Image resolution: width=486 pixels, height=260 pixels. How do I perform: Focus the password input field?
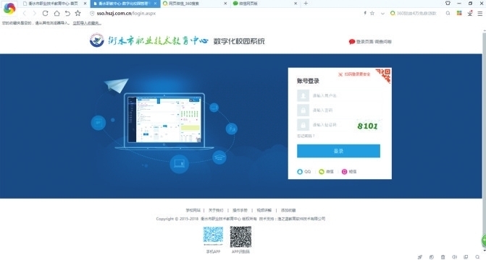coord(340,110)
